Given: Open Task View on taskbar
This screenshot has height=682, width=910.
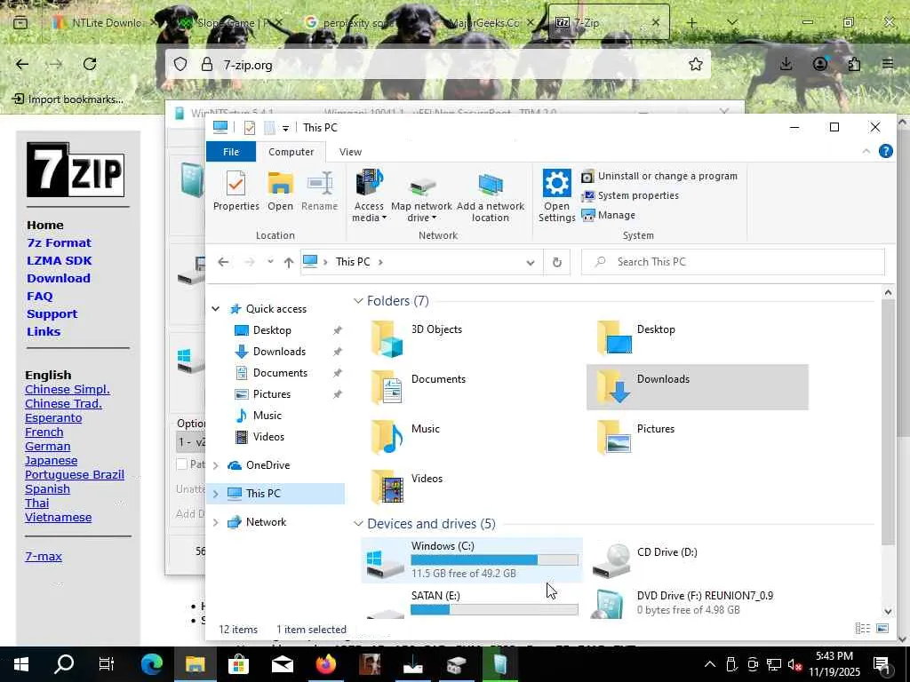Looking at the screenshot, I should [107, 663].
